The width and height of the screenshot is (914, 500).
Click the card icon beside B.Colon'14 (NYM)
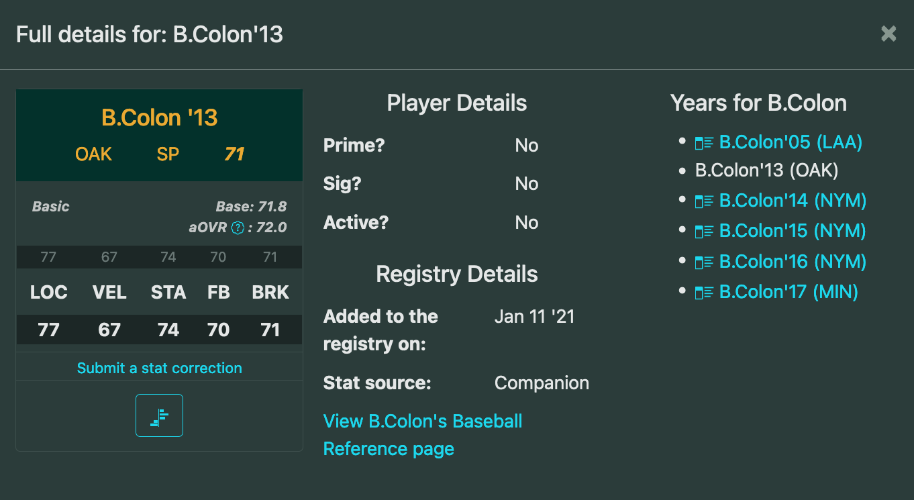pos(704,201)
